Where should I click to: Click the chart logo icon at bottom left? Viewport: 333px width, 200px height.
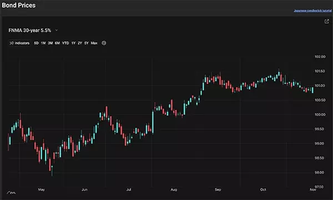11,193
